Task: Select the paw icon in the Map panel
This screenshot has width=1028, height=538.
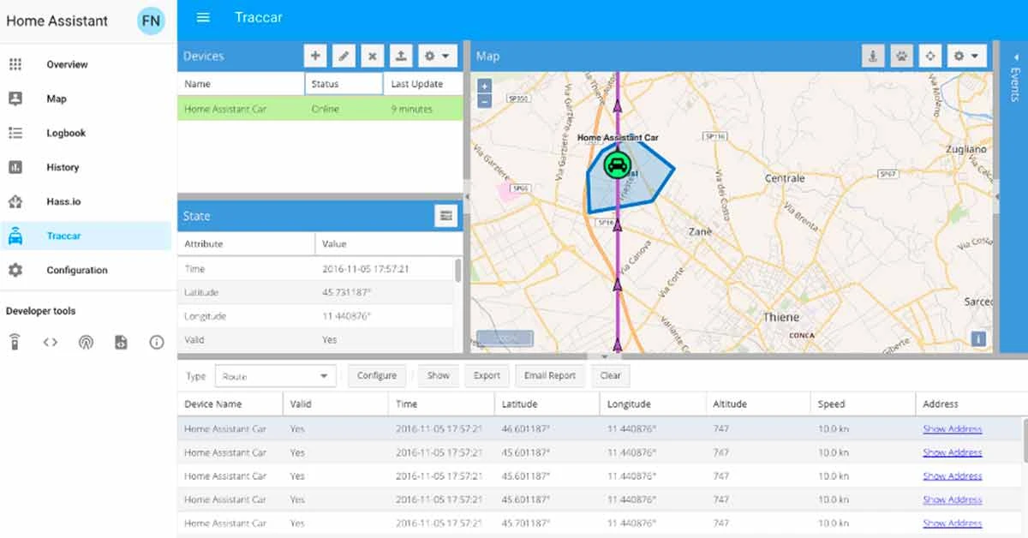Action: 901,55
